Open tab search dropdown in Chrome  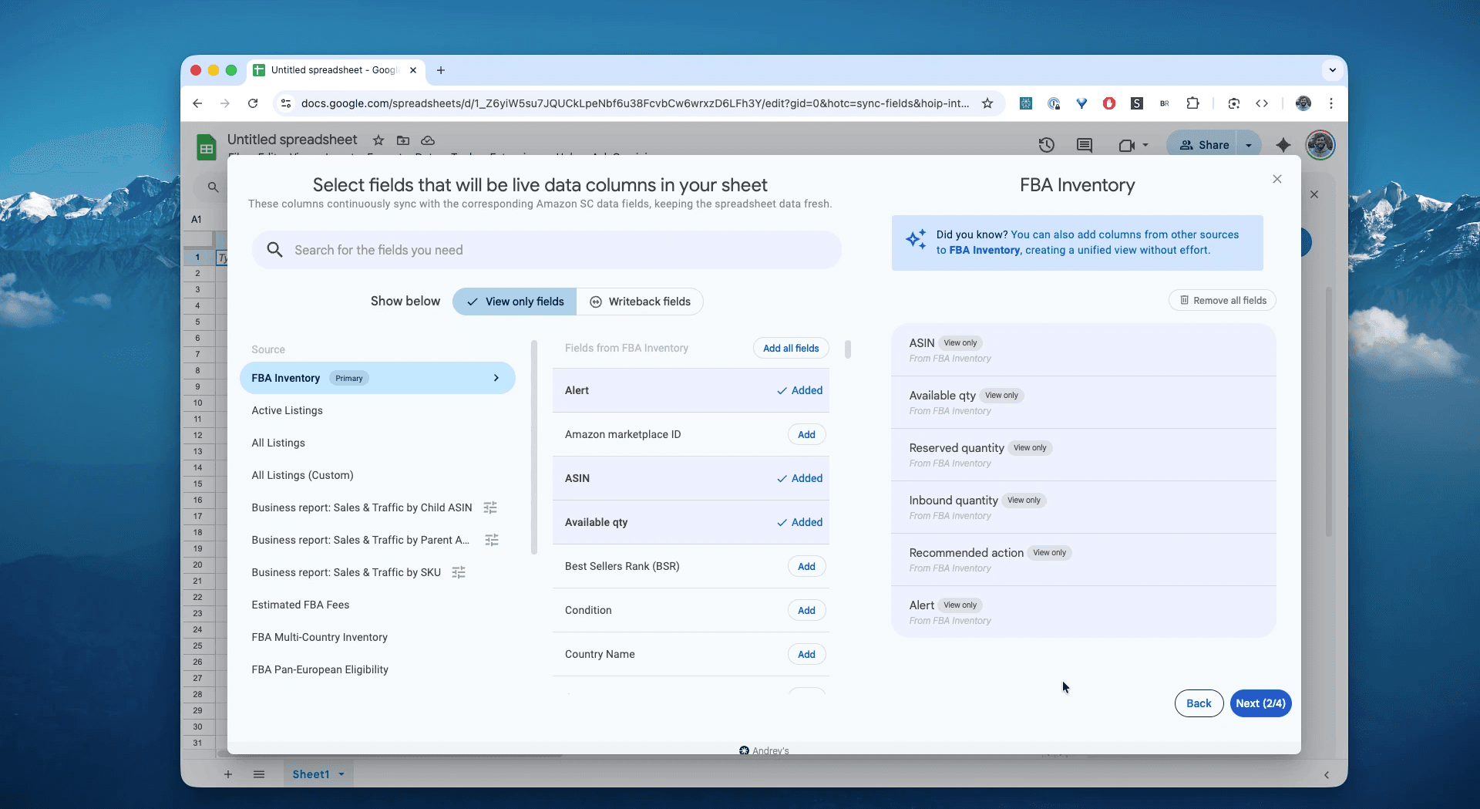tap(1332, 70)
